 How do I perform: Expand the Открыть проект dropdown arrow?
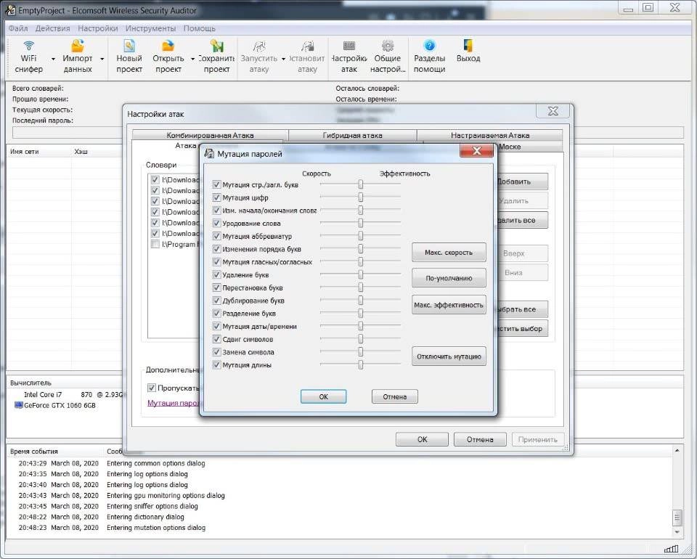(193, 59)
